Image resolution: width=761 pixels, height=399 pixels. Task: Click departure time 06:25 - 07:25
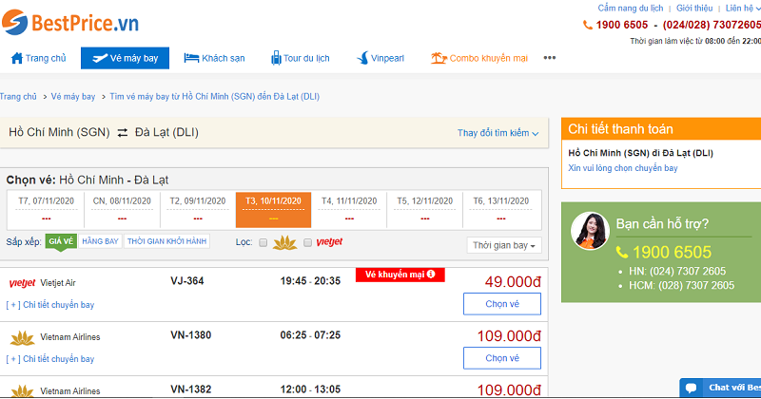(310, 335)
